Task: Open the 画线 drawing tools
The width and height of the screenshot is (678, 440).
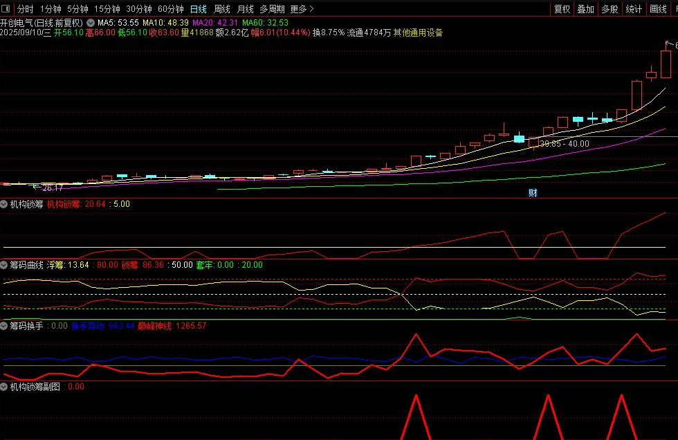Action: point(658,9)
